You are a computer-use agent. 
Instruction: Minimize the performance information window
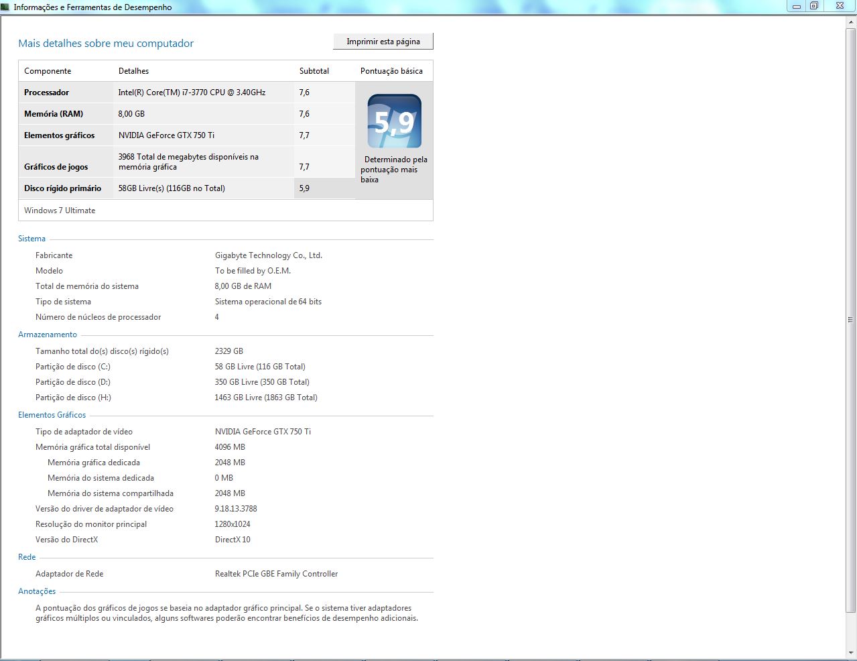(797, 6)
